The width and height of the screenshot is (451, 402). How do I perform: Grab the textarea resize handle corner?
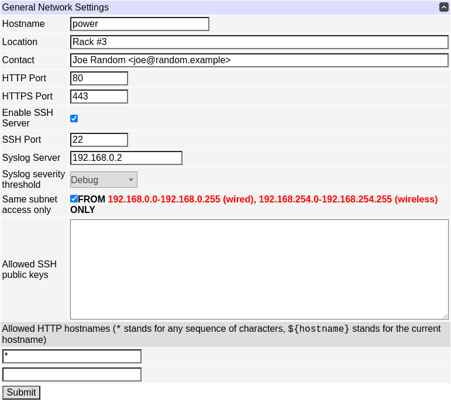(x=445, y=316)
